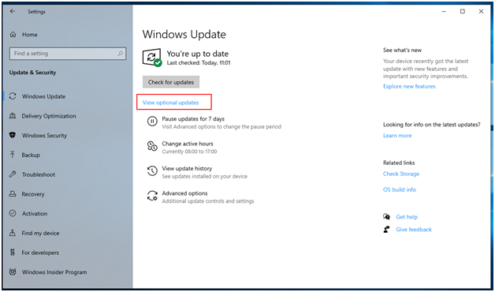Click the Windows Insider Program cat icon
Image resolution: width=495 pixels, height=292 pixels.
pyautogui.click(x=13, y=271)
